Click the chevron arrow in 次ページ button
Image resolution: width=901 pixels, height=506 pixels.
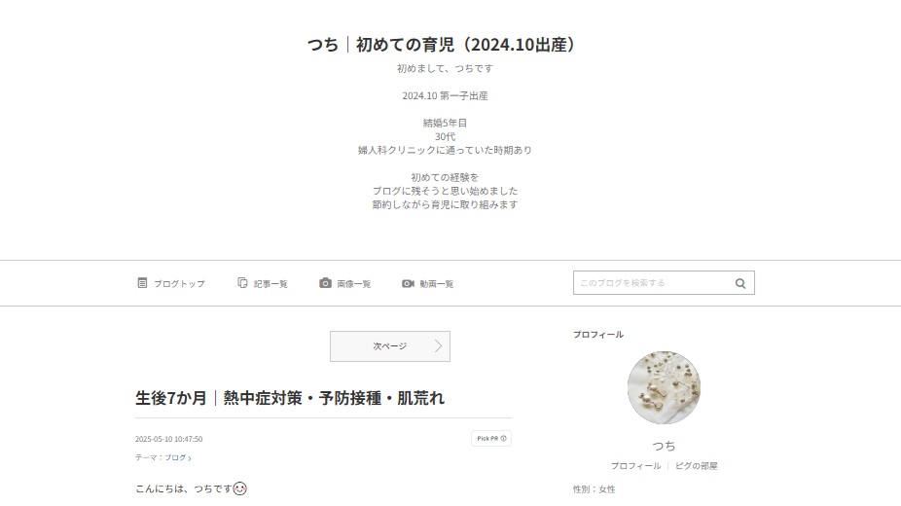439,346
